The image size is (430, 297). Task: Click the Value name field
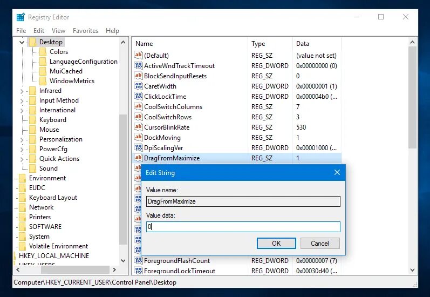pos(243,201)
